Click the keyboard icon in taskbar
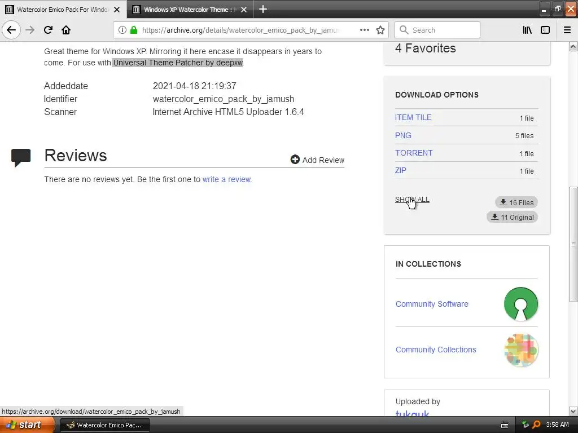The height and width of the screenshot is (433, 578). click(x=505, y=425)
